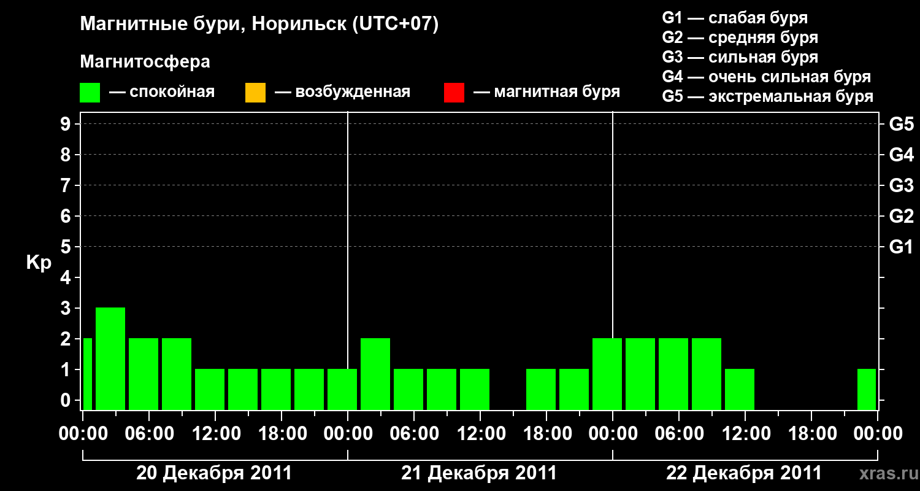Click the '12:00' time label for 21 December
Screen dimensions: 920x491
point(481,434)
